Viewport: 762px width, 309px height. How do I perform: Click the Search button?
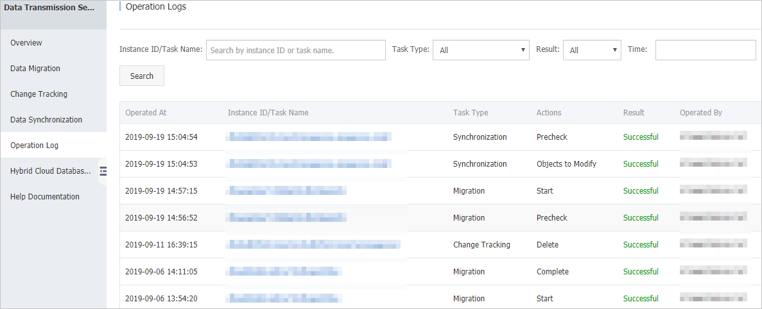142,76
